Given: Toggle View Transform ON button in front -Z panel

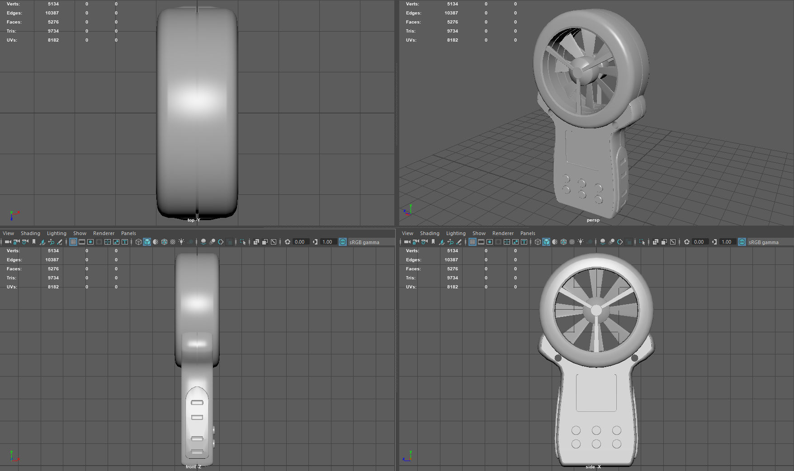Looking at the screenshot, I should pos(343,242).
